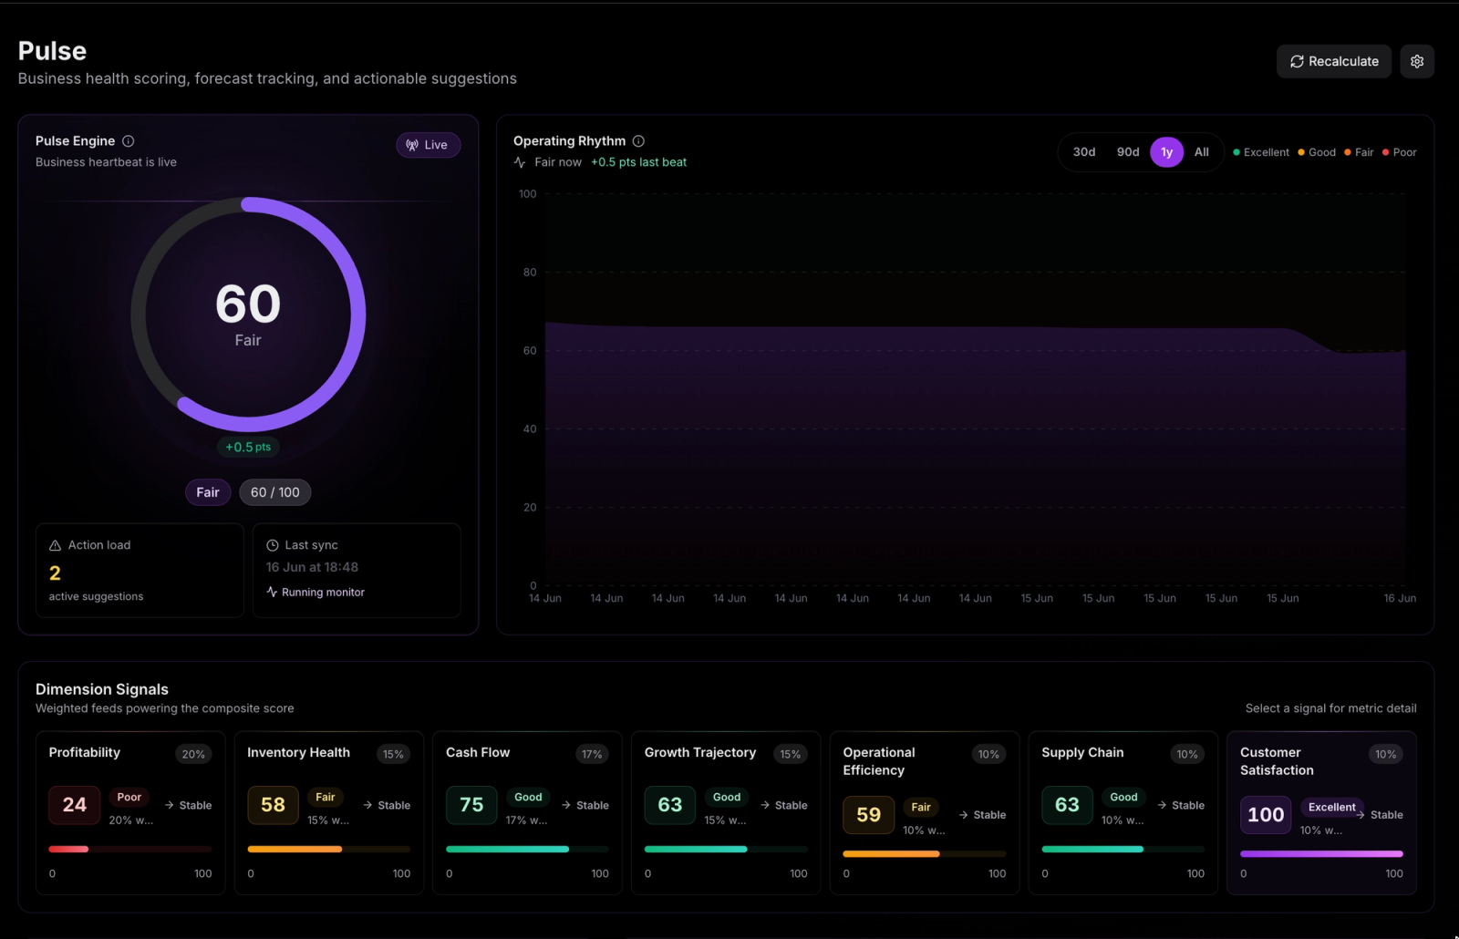Click the Last sync clock icon
Viewport: 1459px width, 939px height.
click(272, 545)
